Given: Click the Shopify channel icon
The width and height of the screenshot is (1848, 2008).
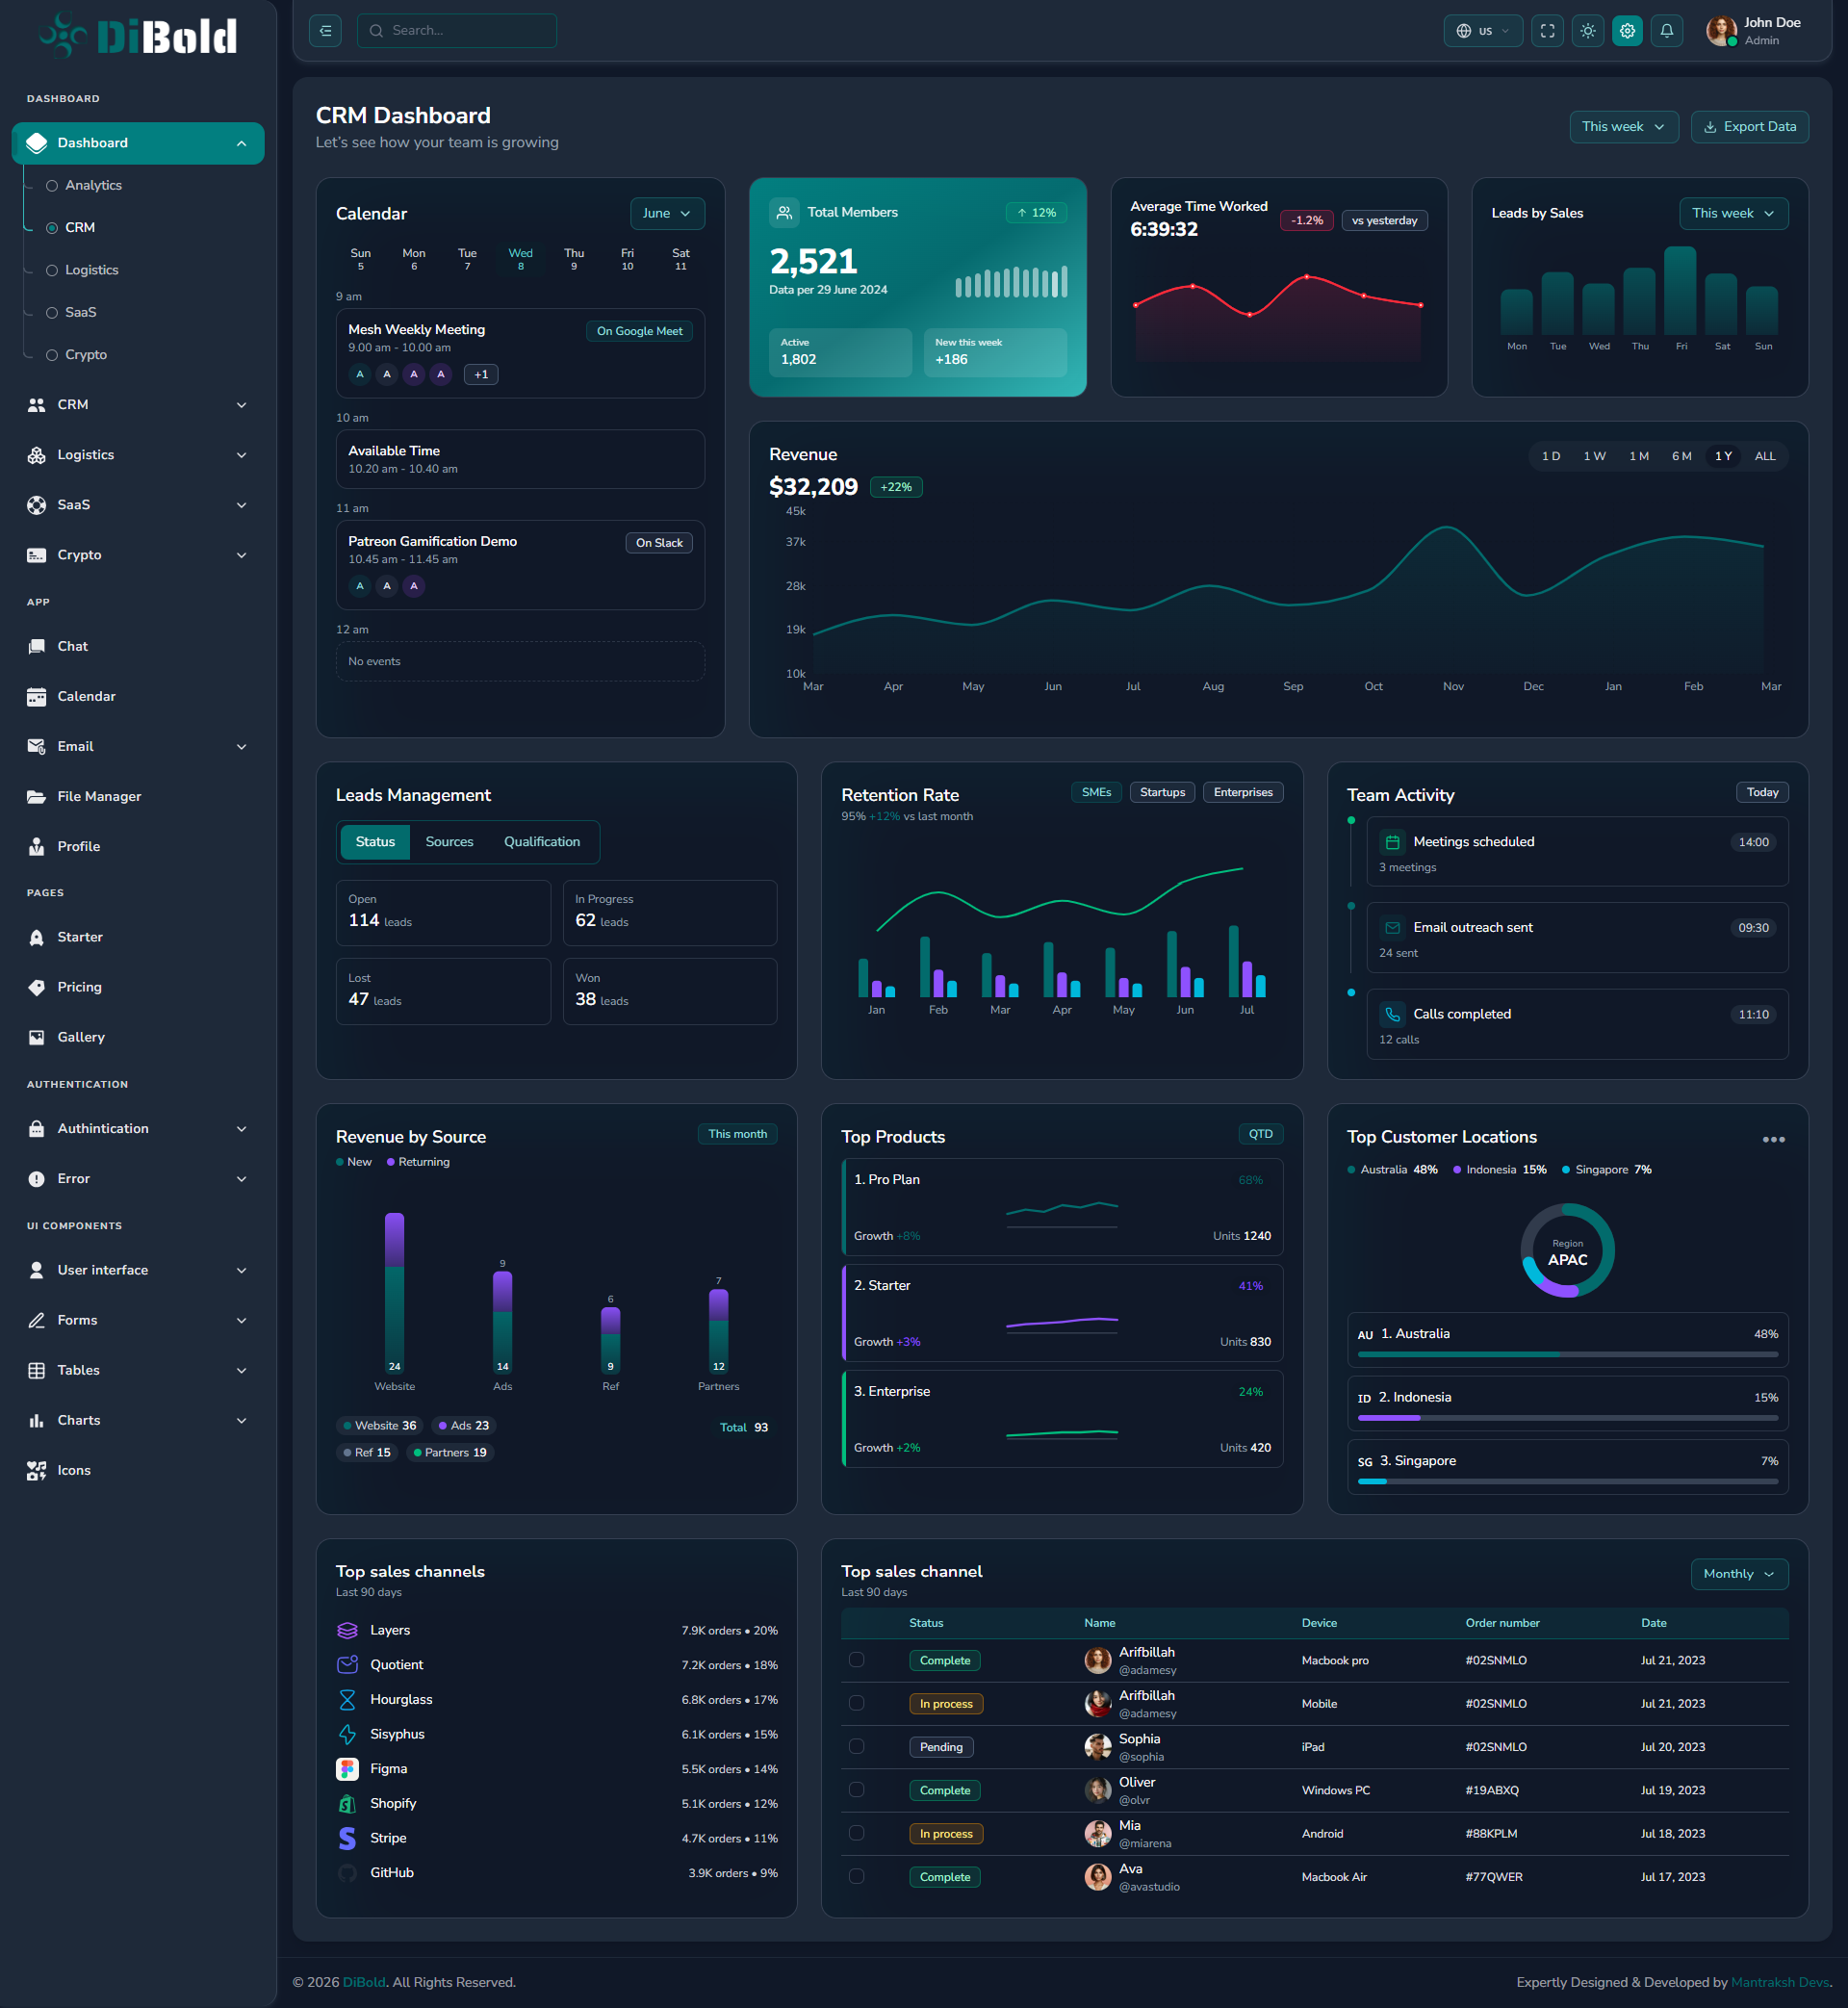Looking at the screenshot, I should pyautogui.click(x=347, y=1804).
